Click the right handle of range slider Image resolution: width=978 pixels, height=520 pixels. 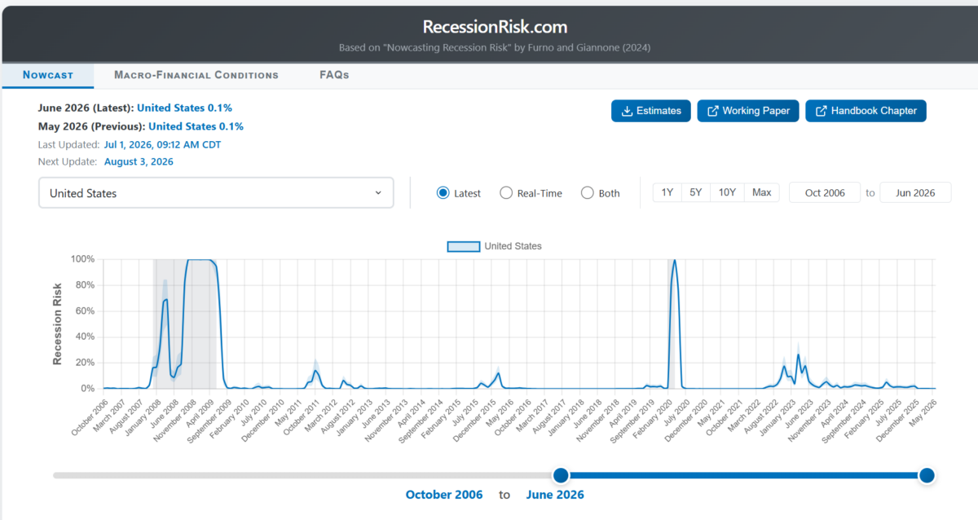[x=927, y=475]
